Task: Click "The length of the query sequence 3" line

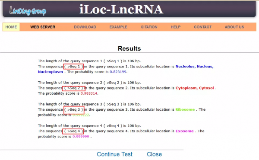Action: point(89,104)
